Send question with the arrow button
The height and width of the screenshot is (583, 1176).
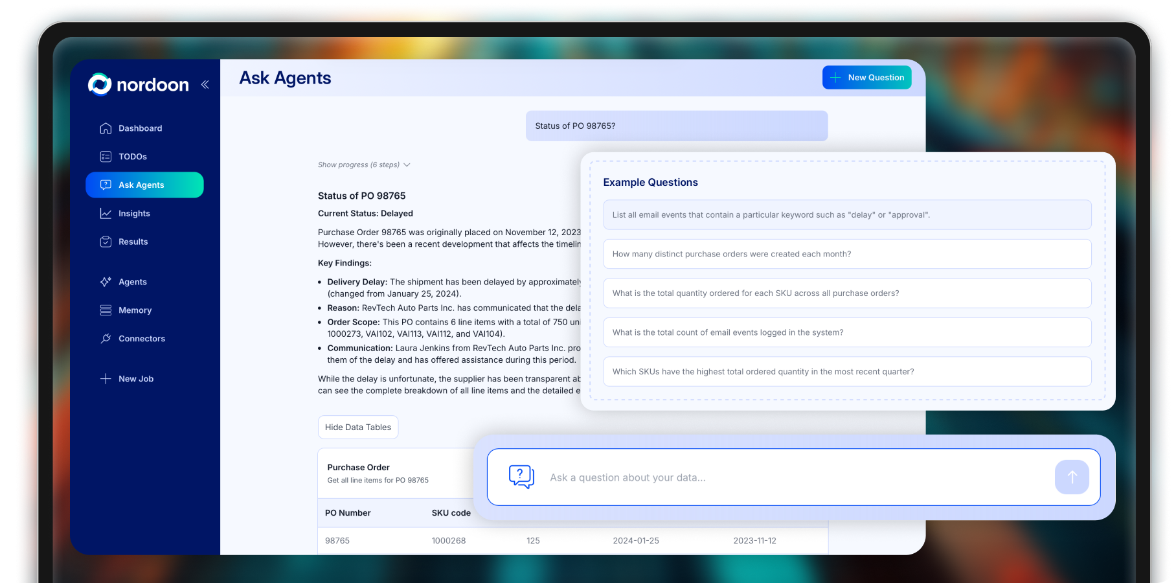[1072, 477]
